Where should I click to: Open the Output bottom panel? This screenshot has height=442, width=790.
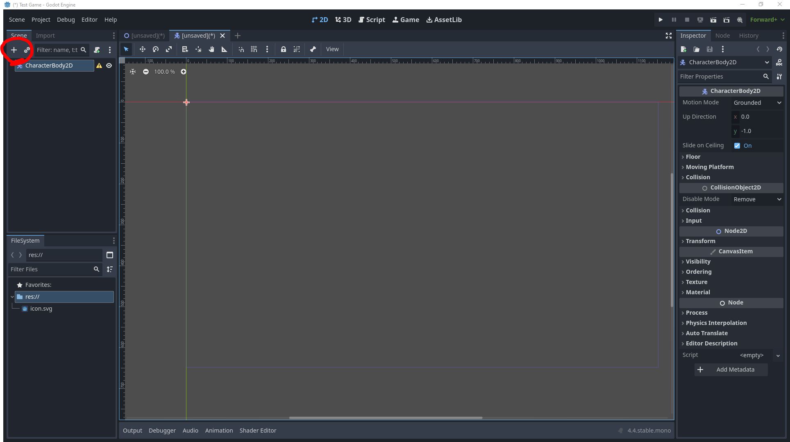132,431
